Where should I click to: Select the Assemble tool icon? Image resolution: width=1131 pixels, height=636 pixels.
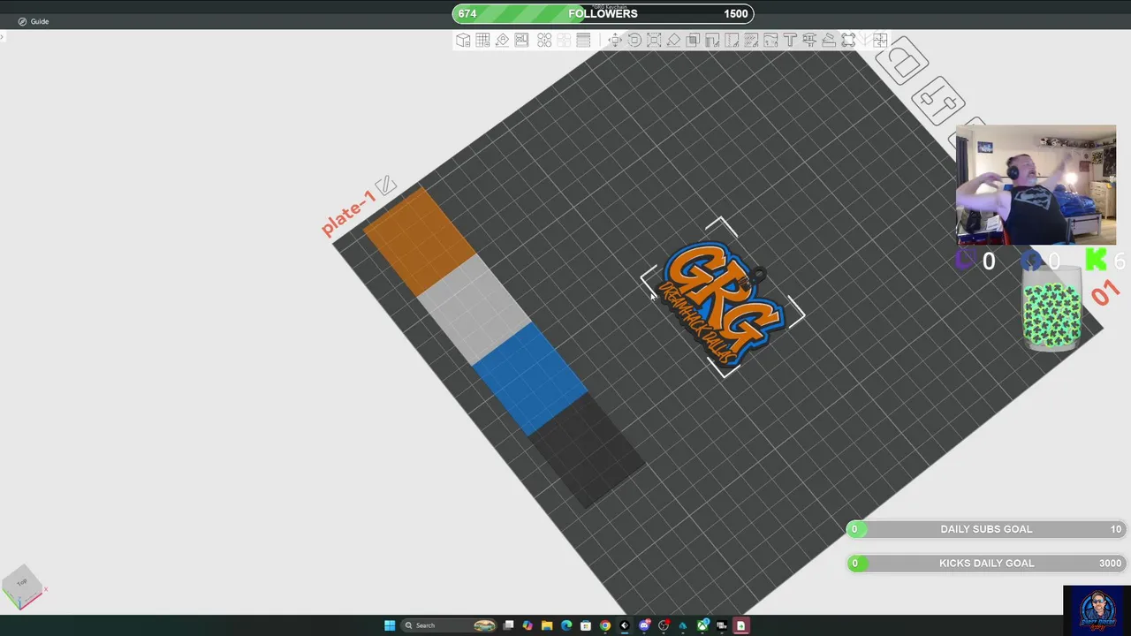click(829, 40)
